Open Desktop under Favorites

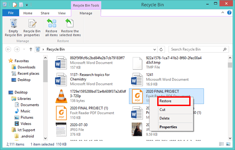click(x=24, y=80)
